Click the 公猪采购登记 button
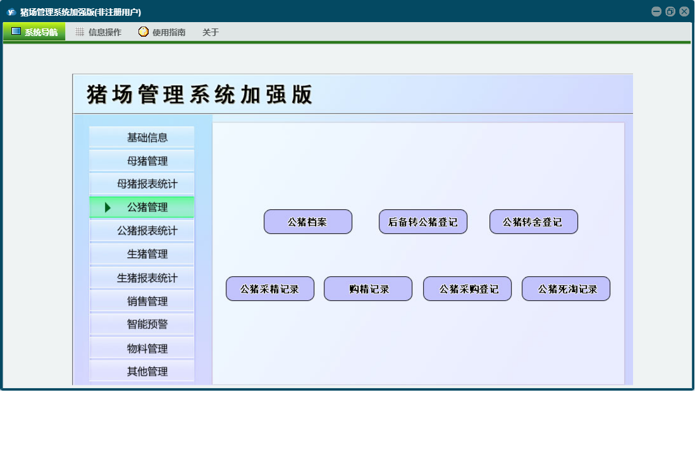Viewport: 695px width, 457px height. tap(467, 289)
